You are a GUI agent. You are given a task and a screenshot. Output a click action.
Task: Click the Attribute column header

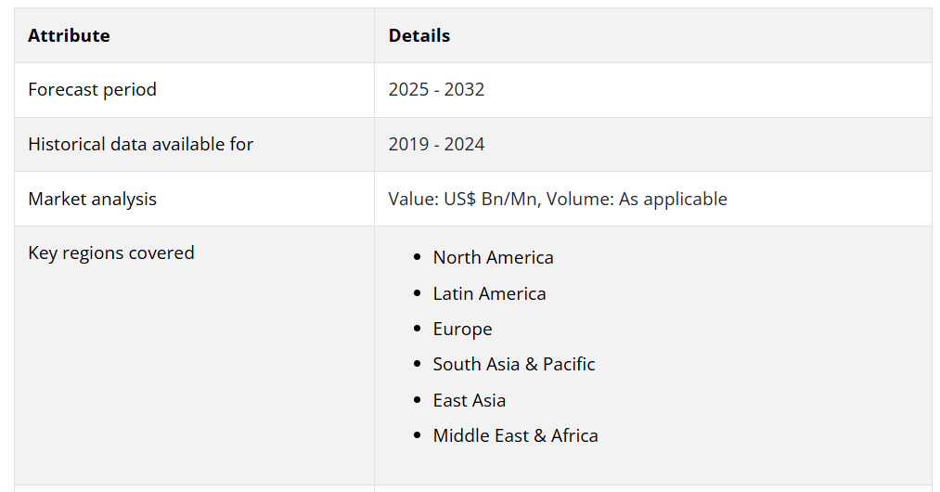tap(69, 35)
